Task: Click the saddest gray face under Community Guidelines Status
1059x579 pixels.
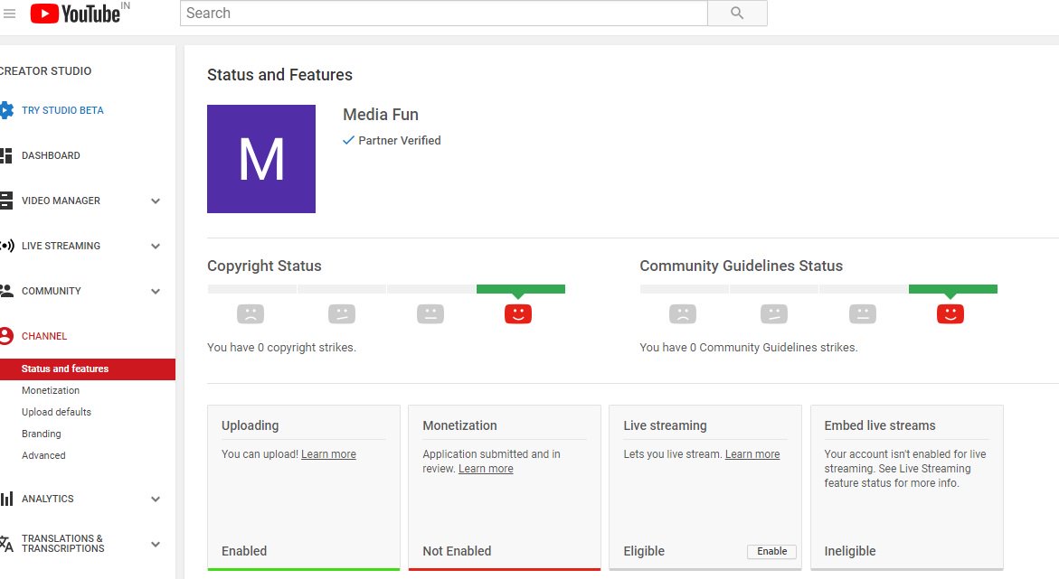Action: point(683,313)
